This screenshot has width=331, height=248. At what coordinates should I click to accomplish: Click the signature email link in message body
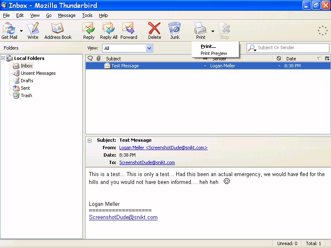(x=123, y=217)
